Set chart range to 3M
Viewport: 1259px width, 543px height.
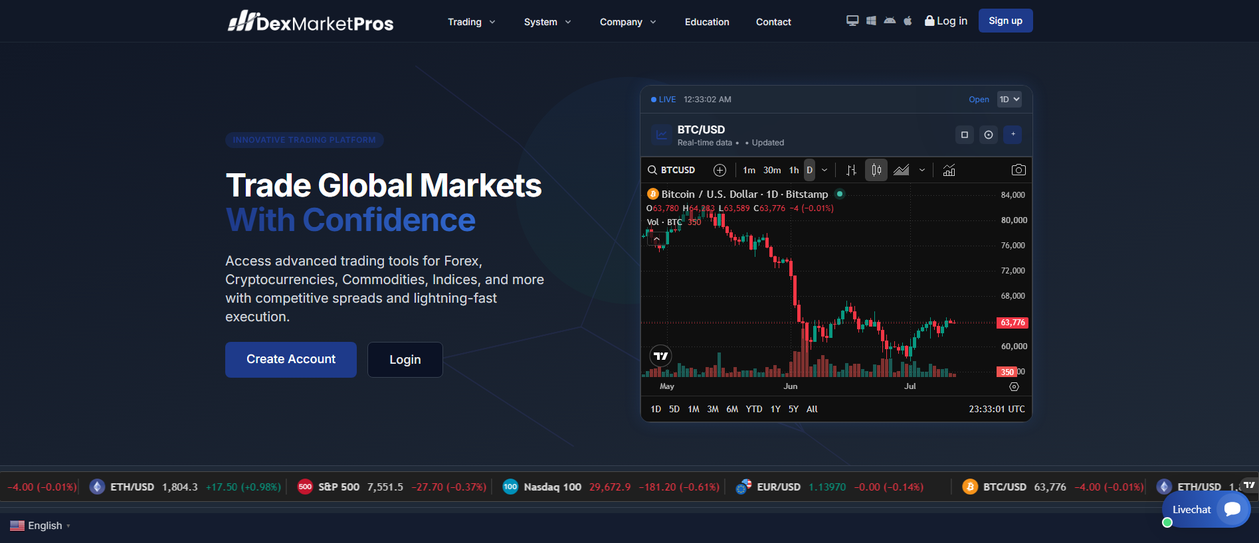713,409
